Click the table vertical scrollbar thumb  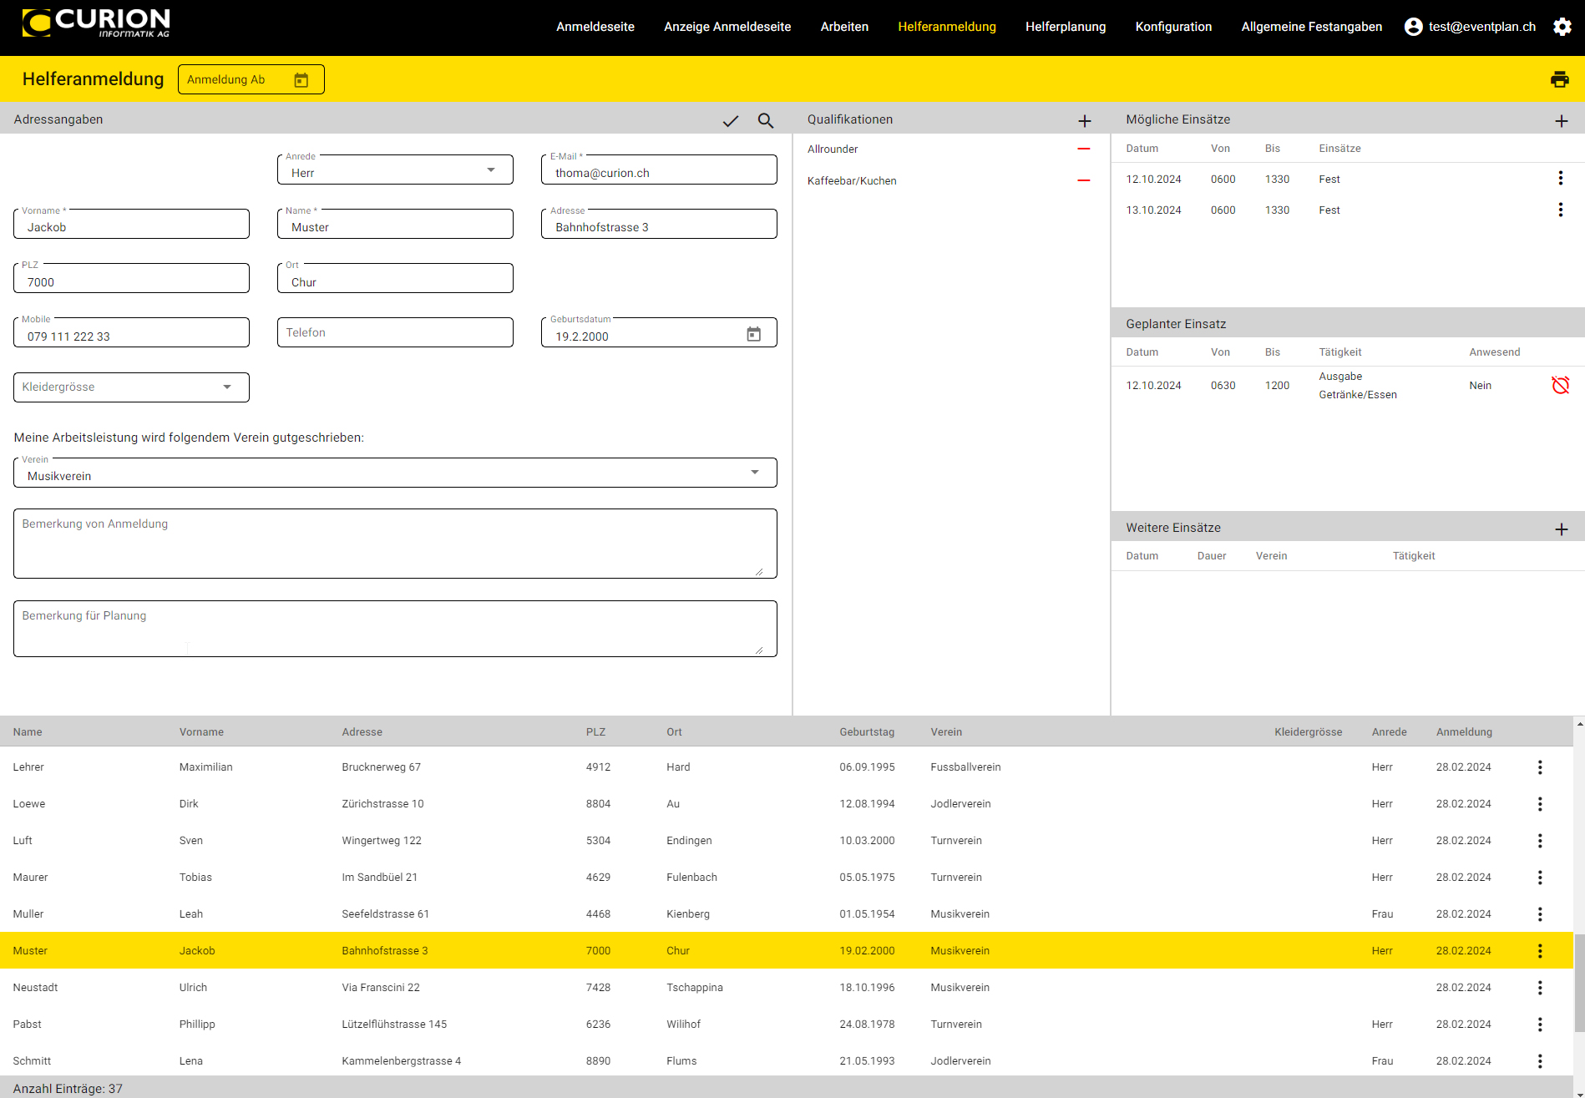pos(1579,983)
